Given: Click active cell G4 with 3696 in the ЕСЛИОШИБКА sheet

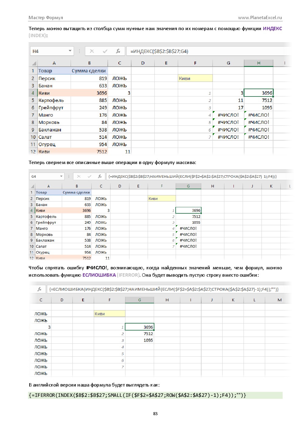Looking at the screenshot, I should [139, 327].
